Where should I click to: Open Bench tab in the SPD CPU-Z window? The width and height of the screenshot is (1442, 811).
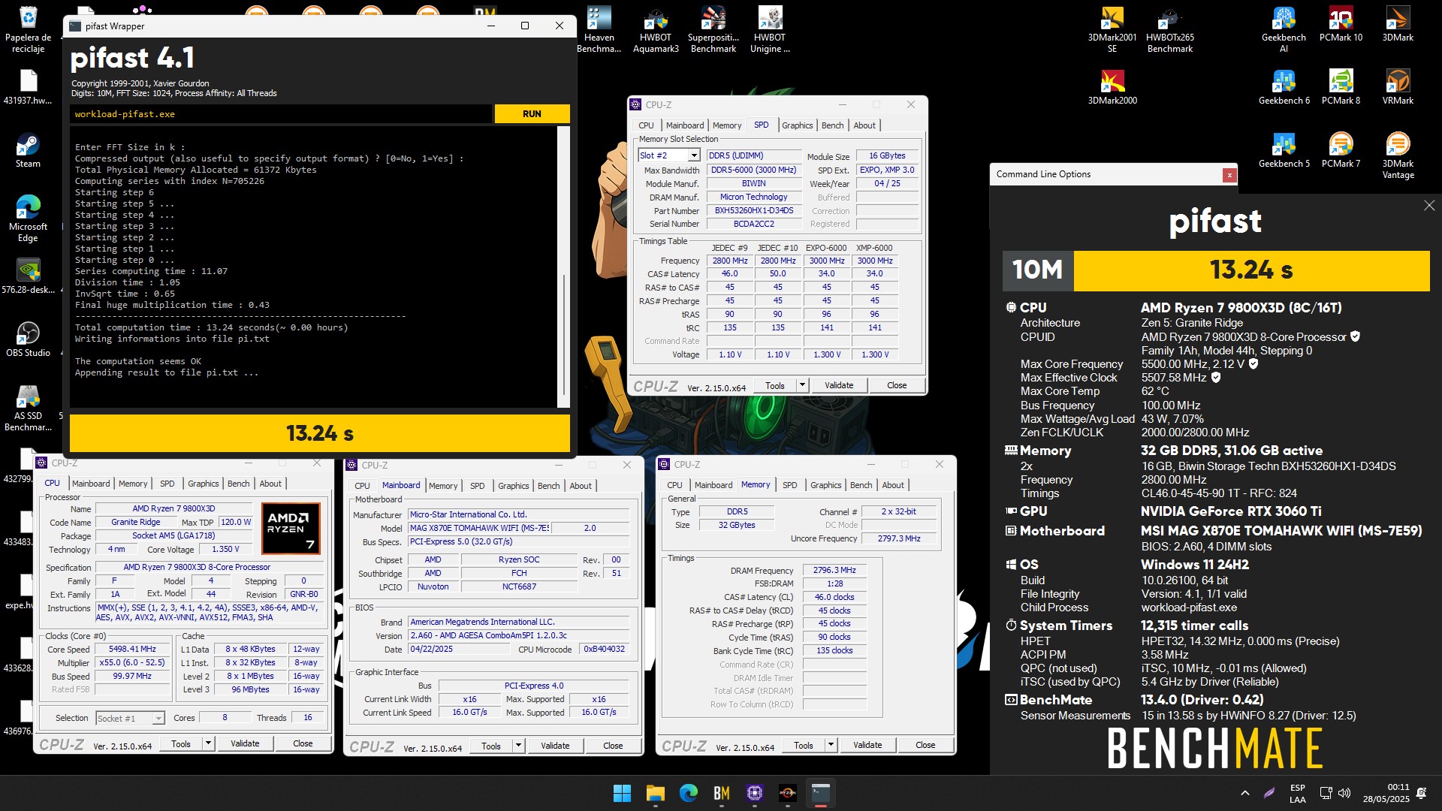[832, 125]
